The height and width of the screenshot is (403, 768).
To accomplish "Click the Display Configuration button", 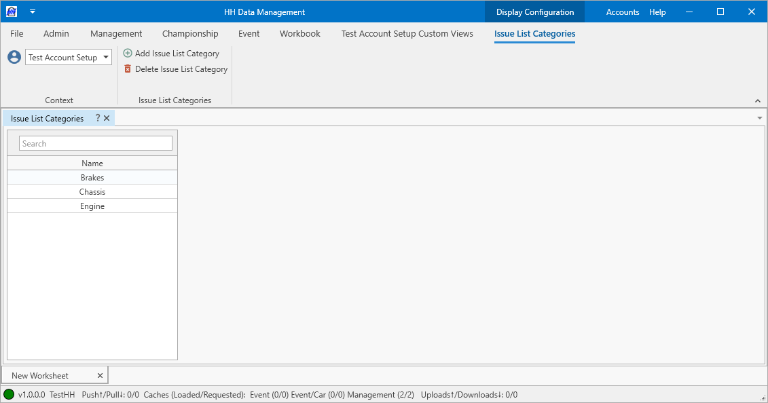I will 534,12.
